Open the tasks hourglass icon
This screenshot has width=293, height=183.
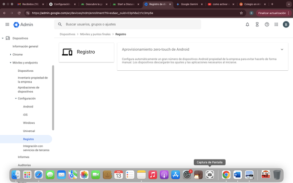[257, 24]
